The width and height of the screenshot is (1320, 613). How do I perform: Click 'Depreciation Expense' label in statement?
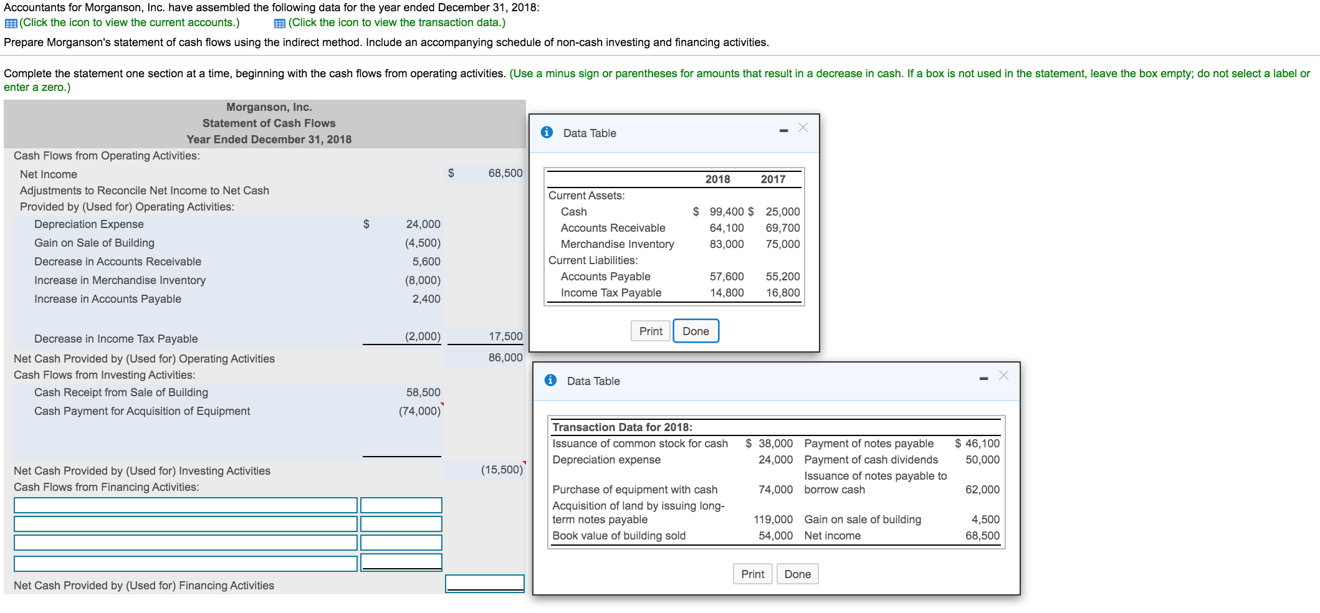tap(89, 224)
